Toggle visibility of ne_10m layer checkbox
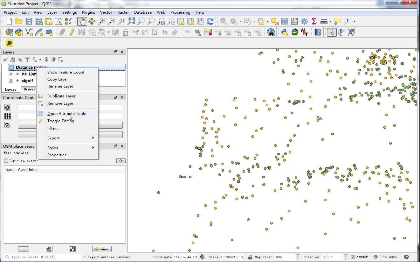This screenshot has height=262, width=420. pos(11,74)
